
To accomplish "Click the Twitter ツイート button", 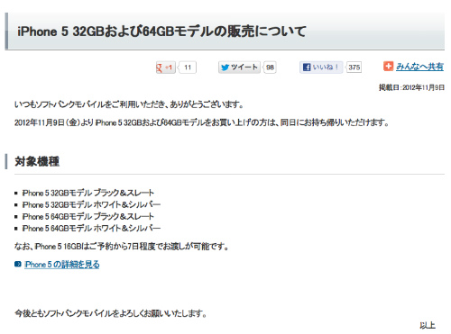I will (x=239, y=68).
